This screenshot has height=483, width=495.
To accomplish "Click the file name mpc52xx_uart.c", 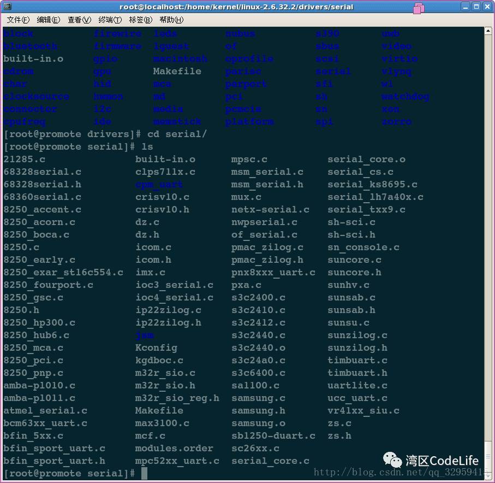I will pos(177,461).
